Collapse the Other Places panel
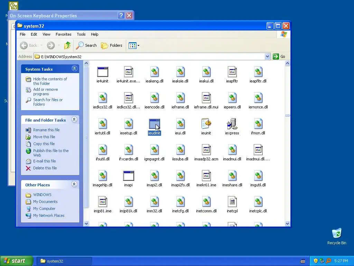The image size is (354, 266). [x=74, y=184]
